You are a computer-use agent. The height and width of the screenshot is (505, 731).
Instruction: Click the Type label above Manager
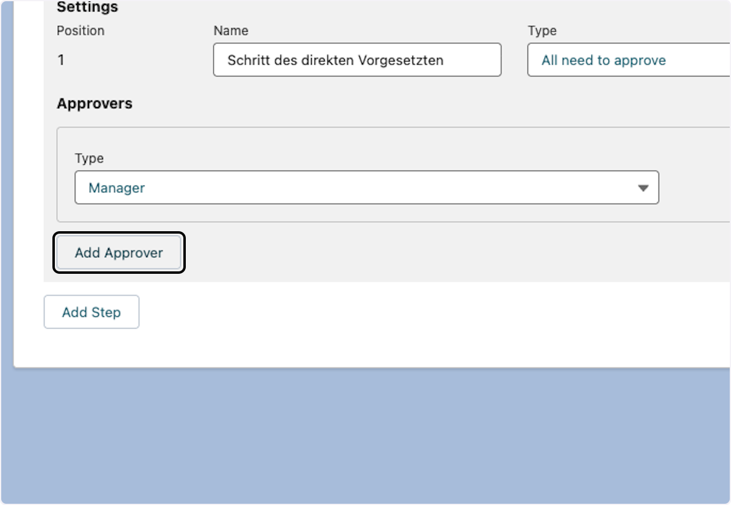[90, 158]
